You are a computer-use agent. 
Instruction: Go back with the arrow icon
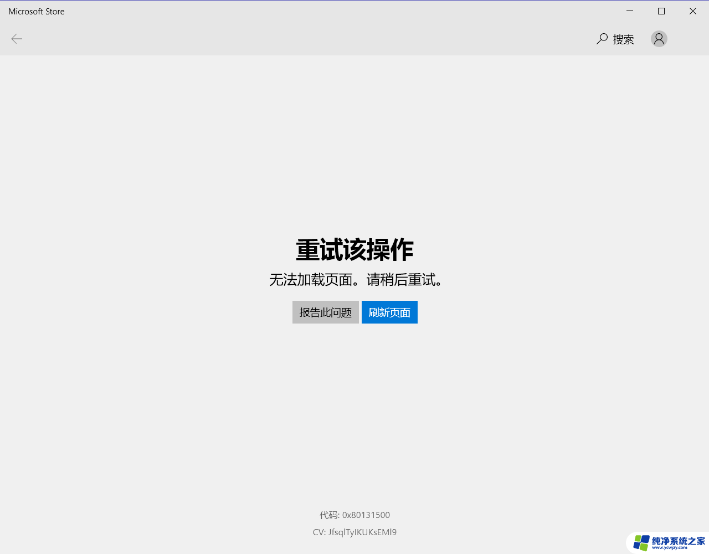click(17, 39)
